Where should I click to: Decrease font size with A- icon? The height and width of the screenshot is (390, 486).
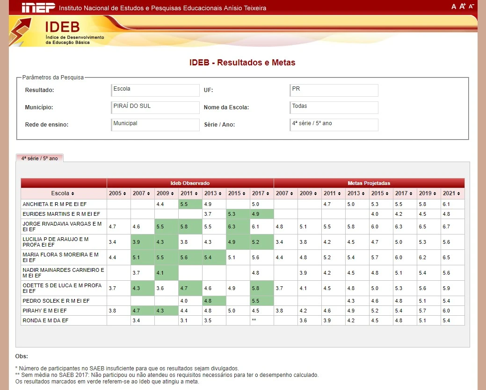pos(471,7)
